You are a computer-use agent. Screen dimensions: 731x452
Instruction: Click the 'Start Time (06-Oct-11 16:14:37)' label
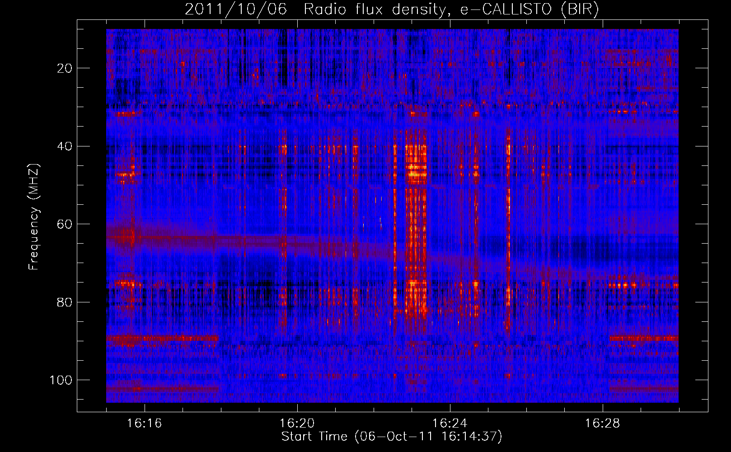pos(392,437)
